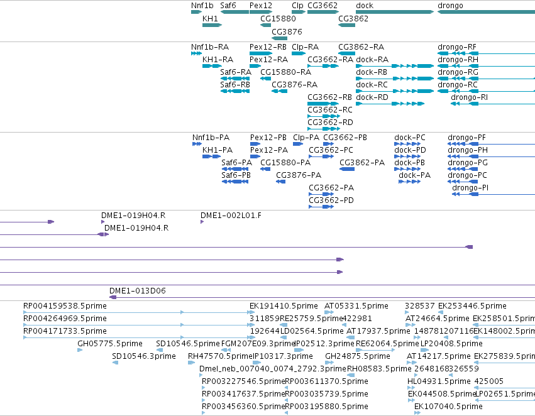
Task: Select the DME1-013D06 feature label
Action: 138,291
